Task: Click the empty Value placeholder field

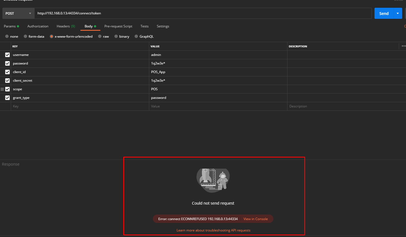Action: click(x=218, y=106)
